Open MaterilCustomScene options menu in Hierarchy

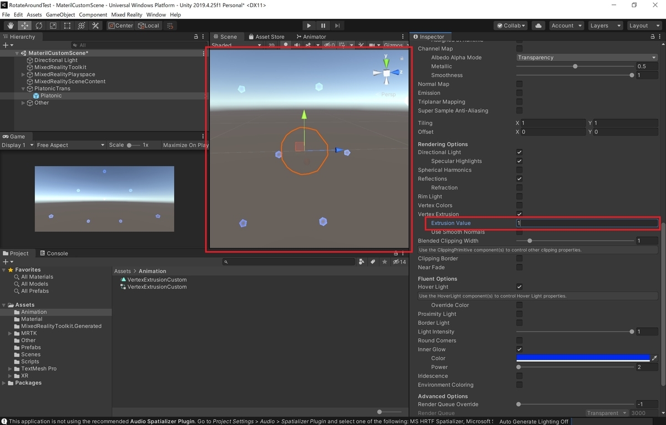point(203,53)
